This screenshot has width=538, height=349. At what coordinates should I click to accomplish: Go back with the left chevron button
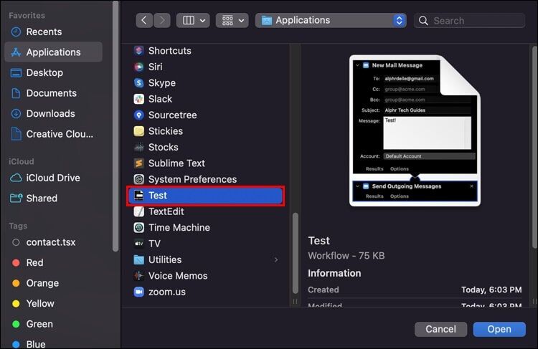[144, 21]
